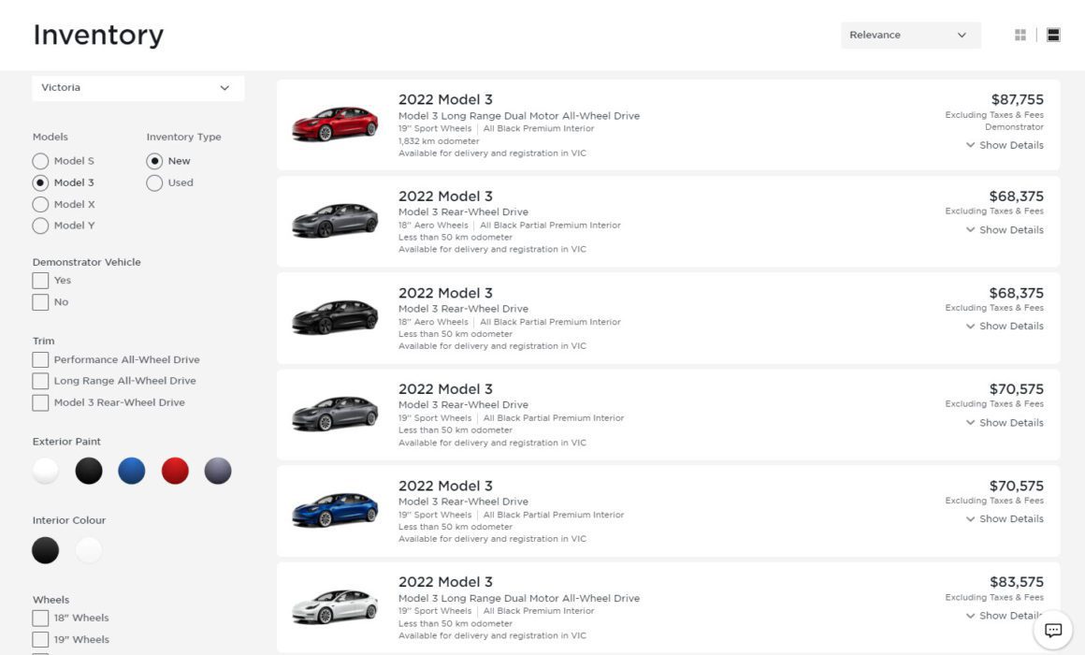Select the Model Y radio button
This screenshot has height=655, width=1085.
click(x=40, y=226)
